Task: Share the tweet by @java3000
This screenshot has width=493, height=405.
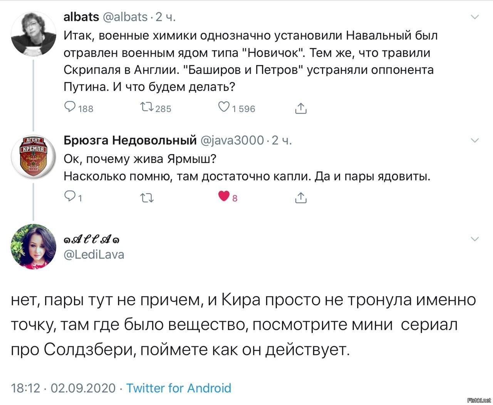Action: pyautogui.click(x=300, y=197)
